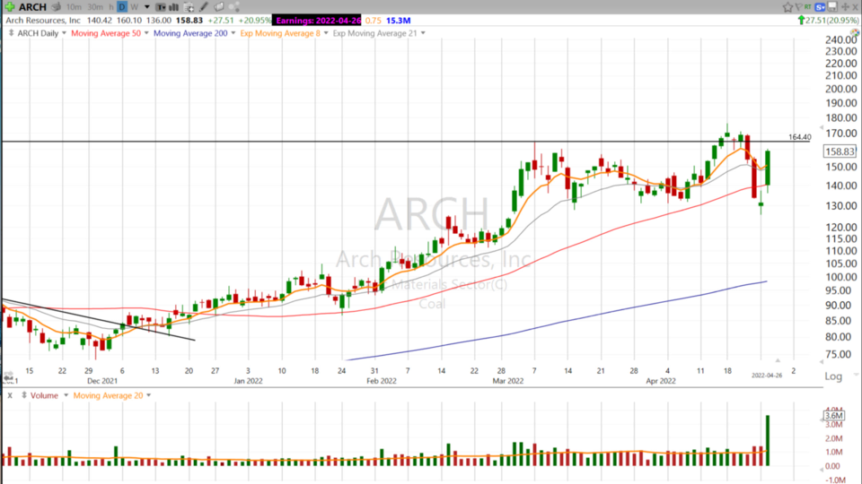Open the bar chart type icon
The image size is (862, 484).
tap(173, 7)
